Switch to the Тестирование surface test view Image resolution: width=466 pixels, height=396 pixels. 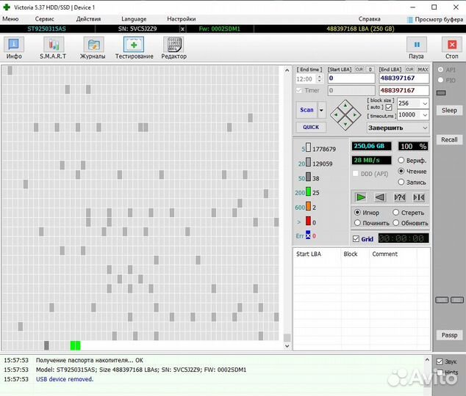(134, 48)
